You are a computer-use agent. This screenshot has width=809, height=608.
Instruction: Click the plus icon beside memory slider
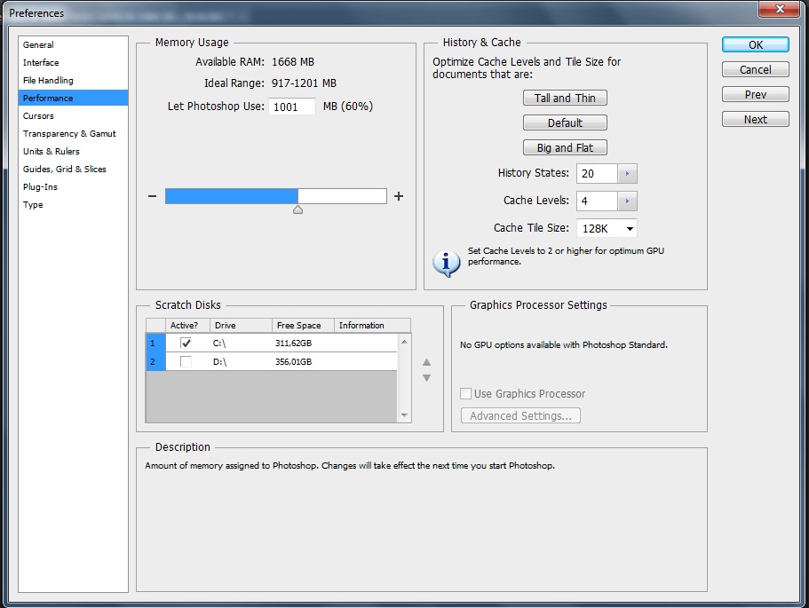point(399,196)
